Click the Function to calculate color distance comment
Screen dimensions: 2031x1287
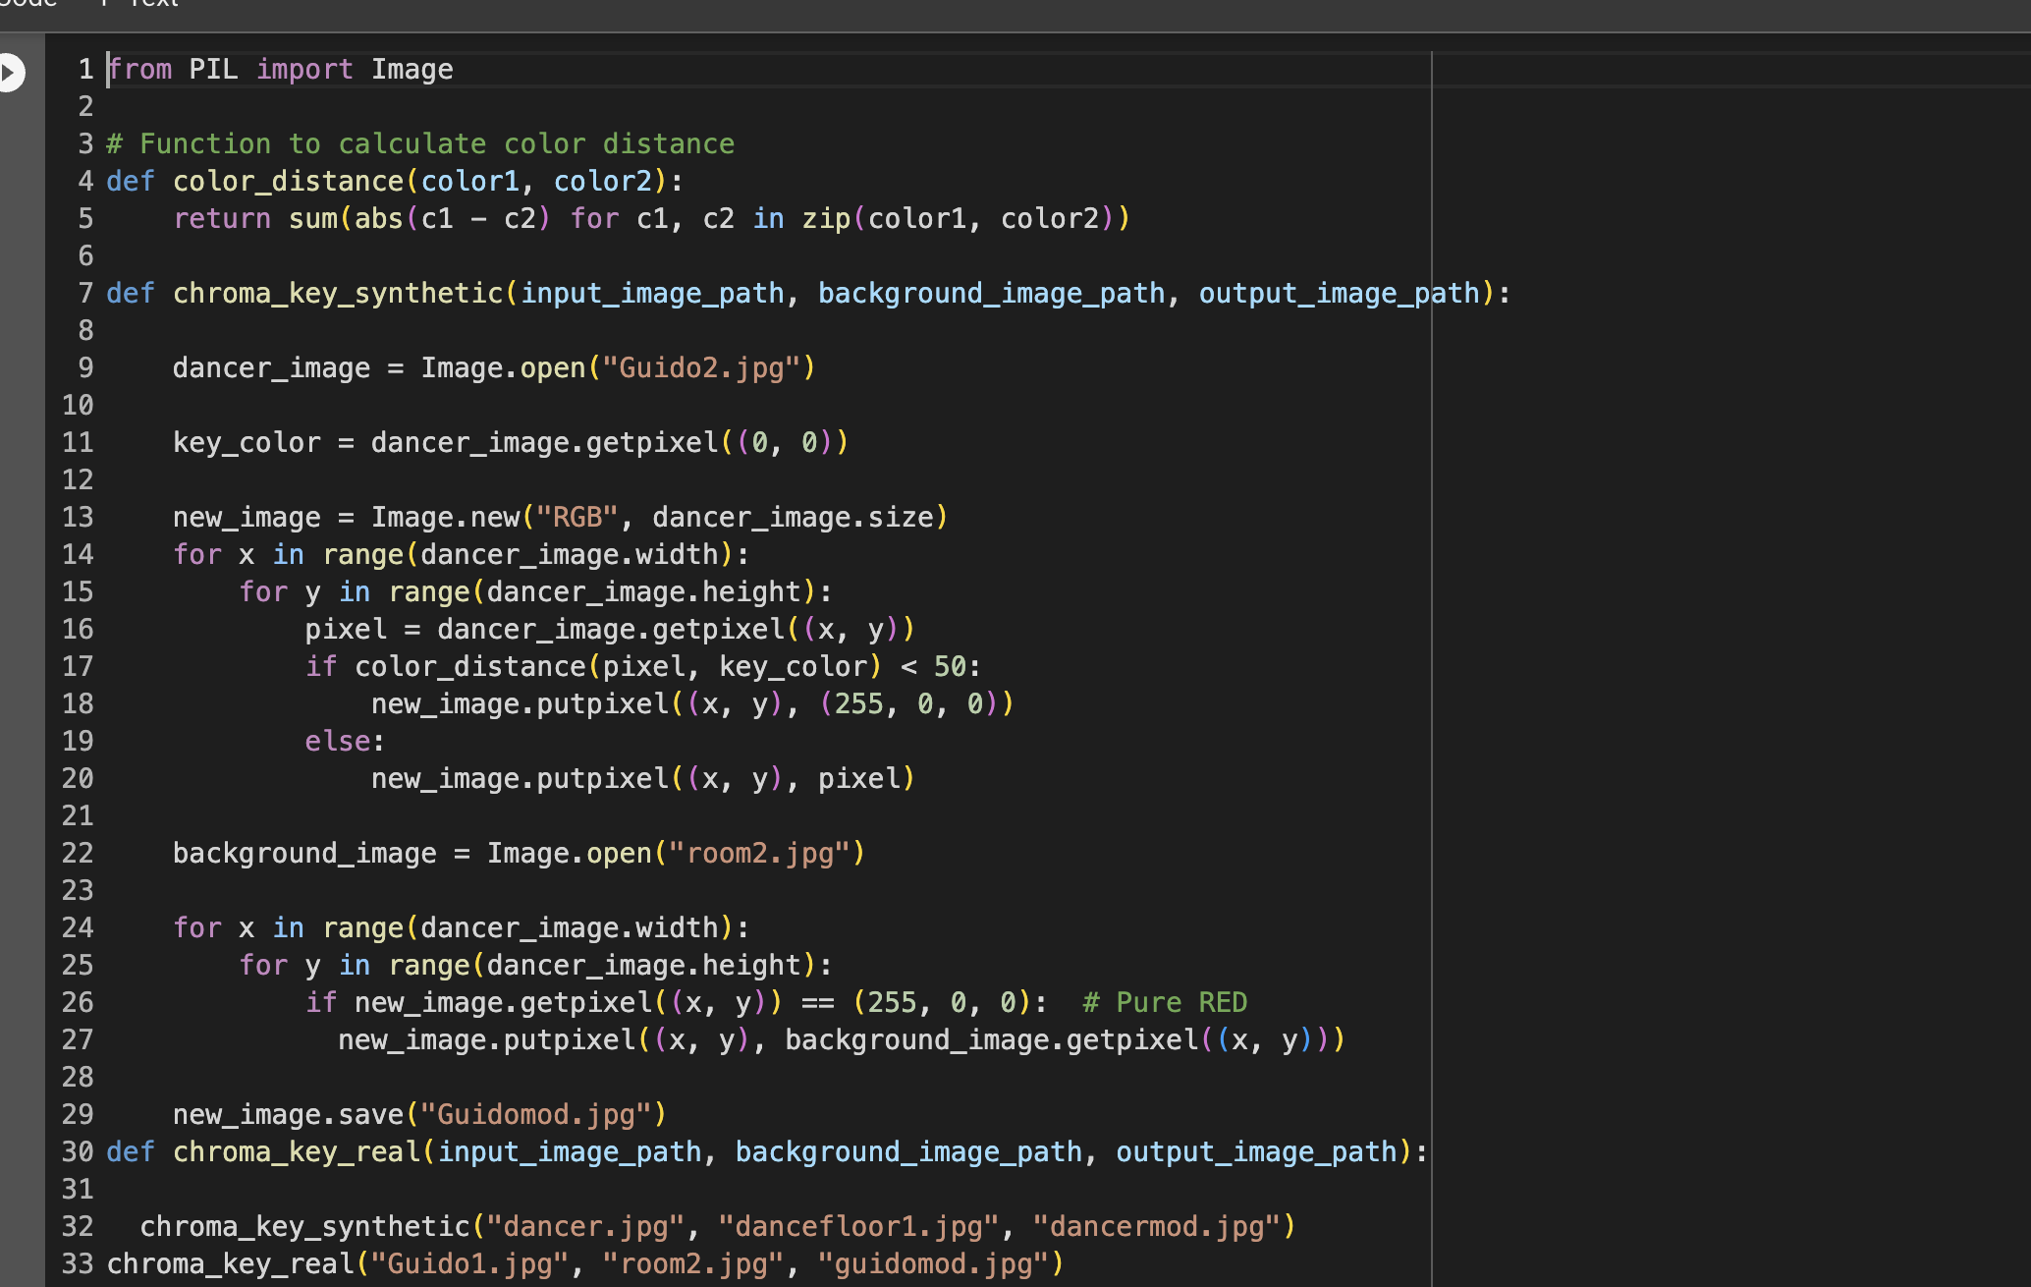[x=420, y=143]
